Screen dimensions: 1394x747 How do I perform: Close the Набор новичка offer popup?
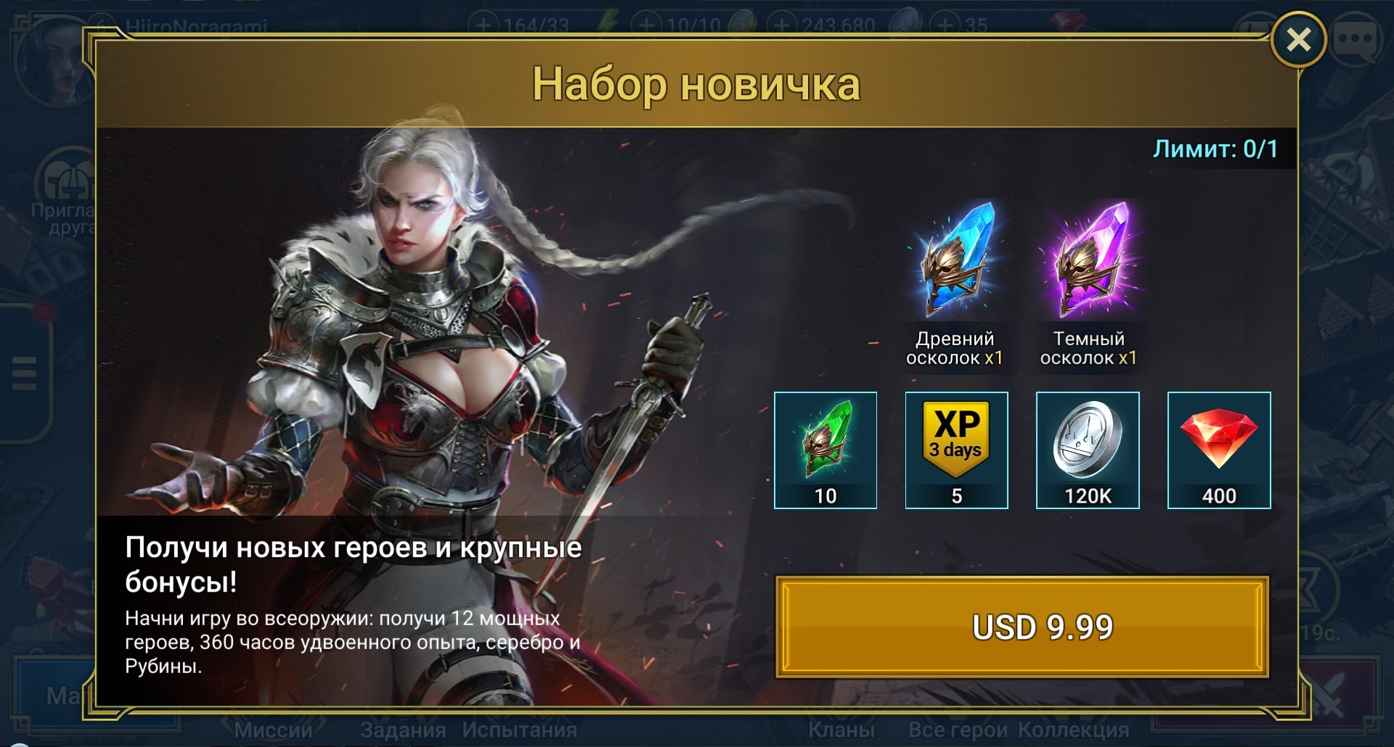tap(1298, 40)
